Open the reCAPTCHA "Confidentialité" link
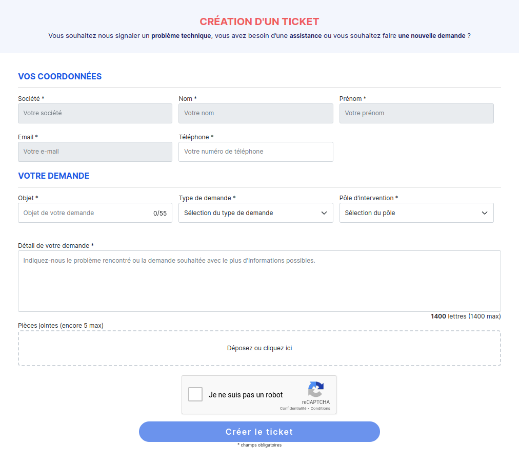Screen dimensions: 519x467 (293, 409)
